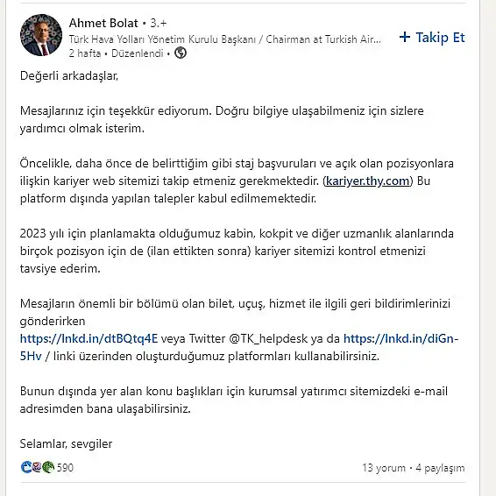Click the Değerli arkadaşlar greeting line

coord(69,76)
